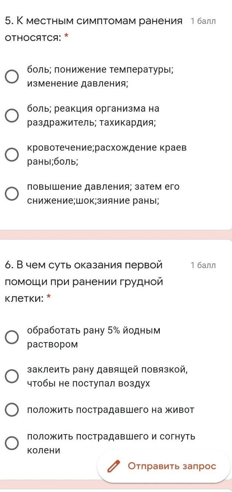Click answer text 'обработать рану 5% йодным раствором'

94,337
